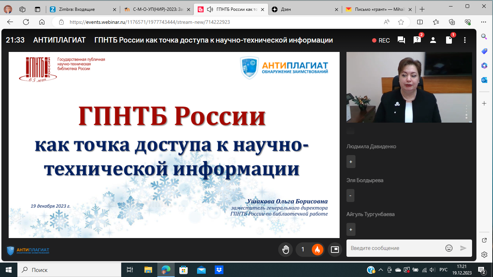493x277 pixels.
Task: Toggle picture-in-picture layout
Action: click(x=335, y=249)
